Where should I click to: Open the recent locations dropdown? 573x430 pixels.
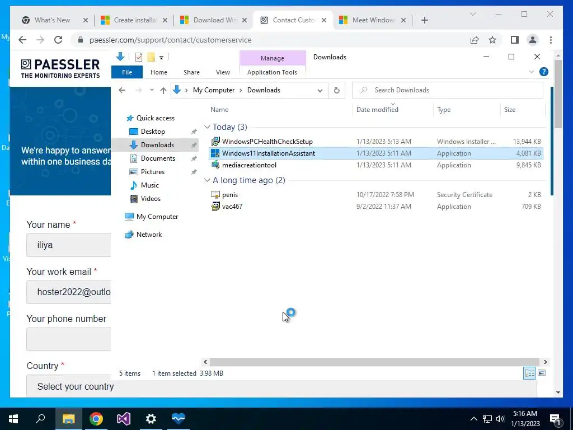152,90
